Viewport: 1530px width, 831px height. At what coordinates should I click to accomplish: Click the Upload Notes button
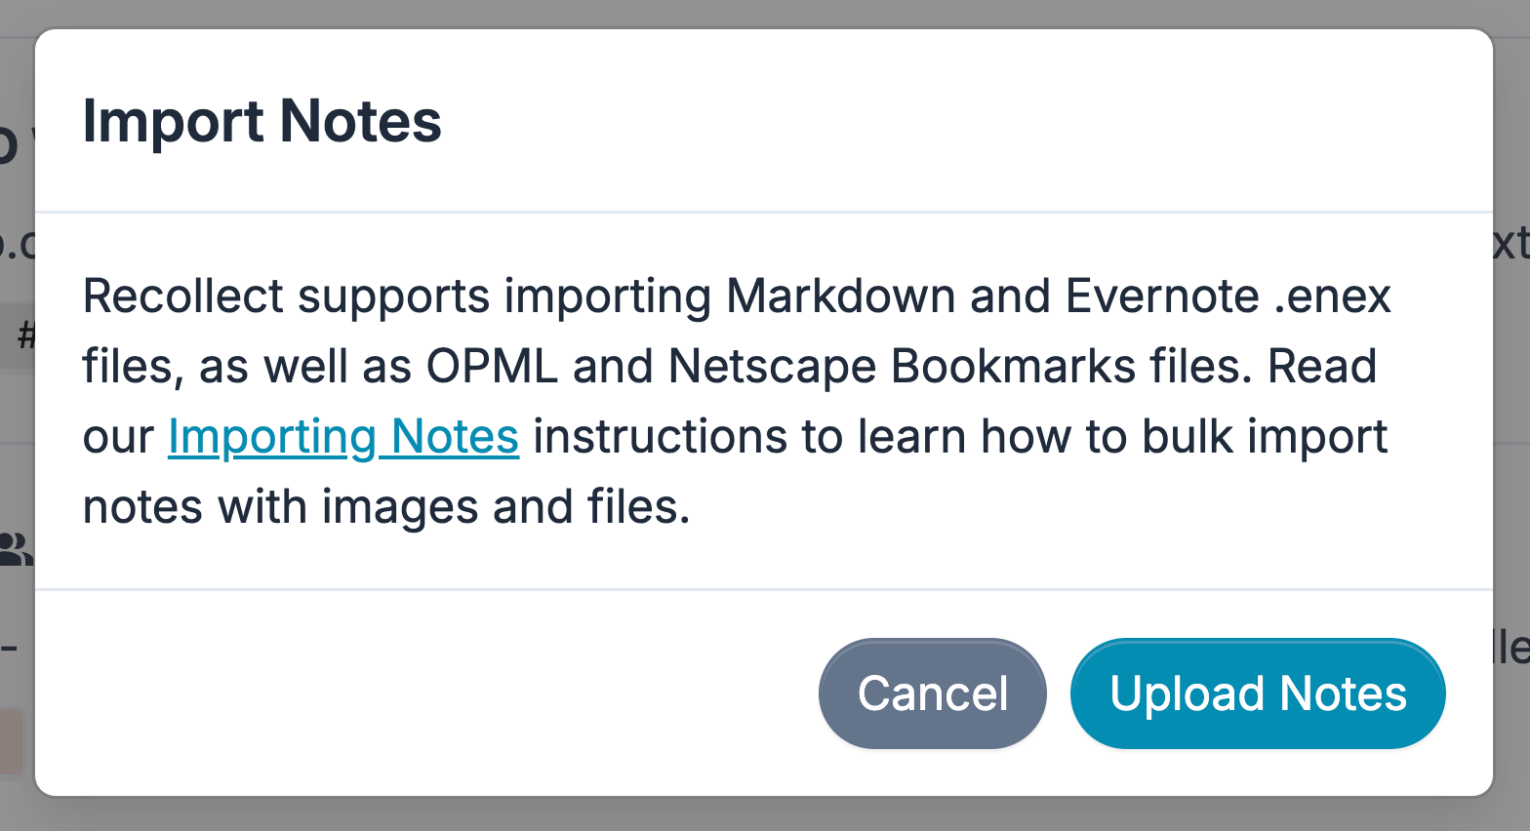[x=1258, y=693]
